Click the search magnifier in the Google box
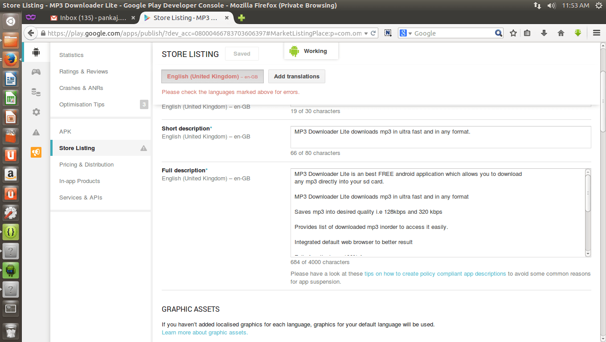This screenshot has height=342, width=606. coord(499,33)
